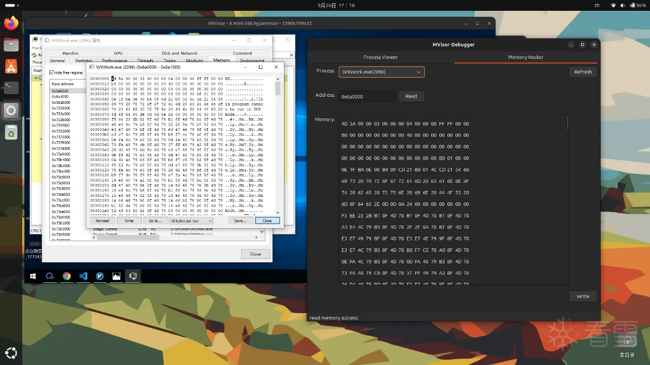Open Visual Studio Code in the VM taskbar

[83, 276]
